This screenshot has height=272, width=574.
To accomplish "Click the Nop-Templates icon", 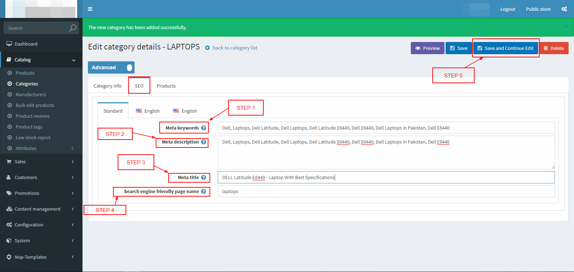I will (9, 257).
